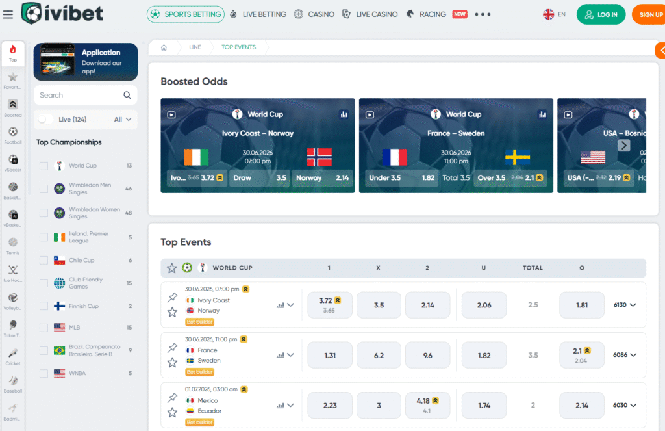
Task: Click the SIGN UP button
Action: click(x=649, y=14)
